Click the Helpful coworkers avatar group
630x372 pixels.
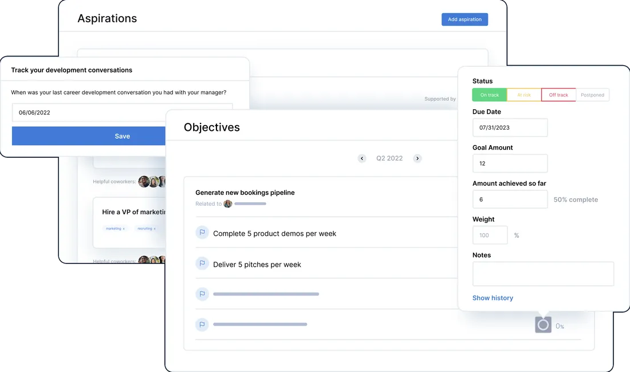[x=150, y=181]
